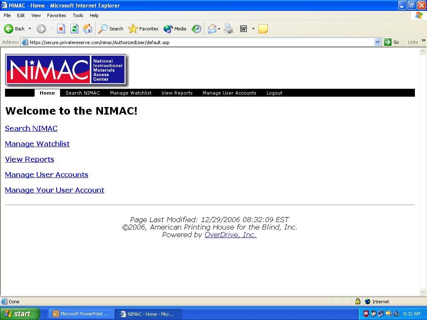
Task: Open the Manage Watchlist page link
Action: (x=37, y=144)
